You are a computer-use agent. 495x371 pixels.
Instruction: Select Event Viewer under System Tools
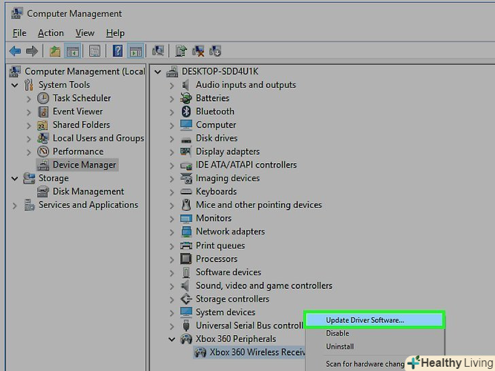(78, 111)
